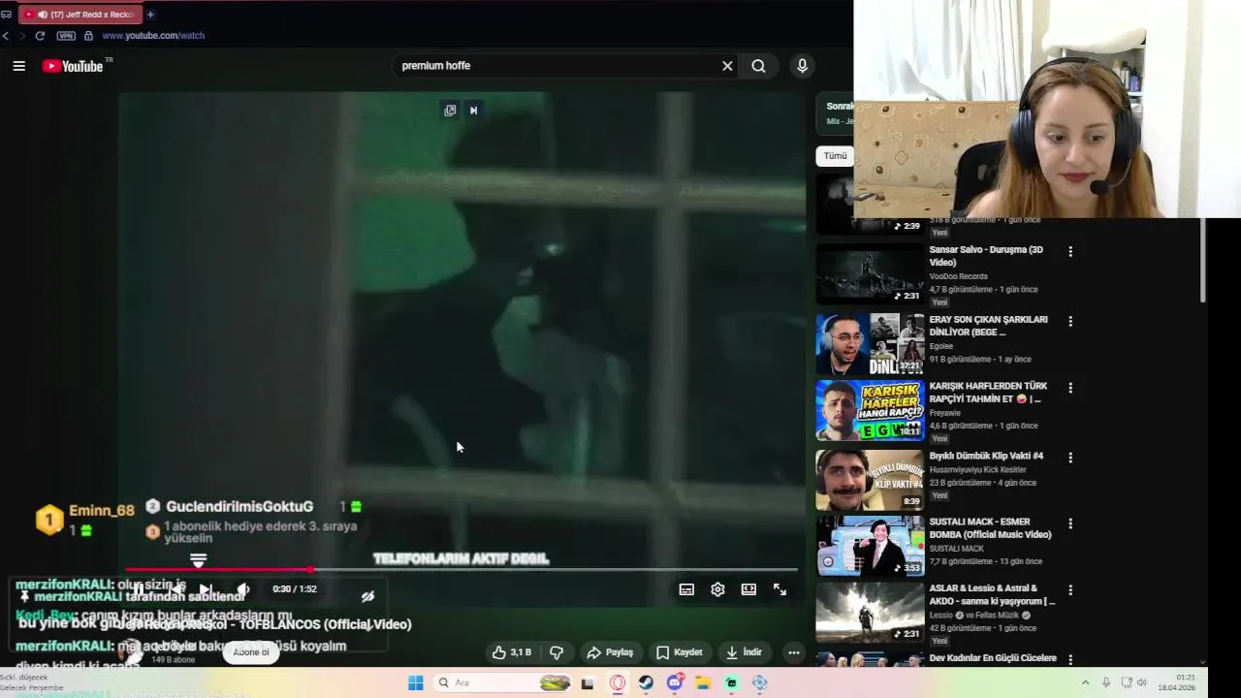1241x698 pixels.
Task: Start voice search with the microphone icon
Action: click(x=802, y=66)
